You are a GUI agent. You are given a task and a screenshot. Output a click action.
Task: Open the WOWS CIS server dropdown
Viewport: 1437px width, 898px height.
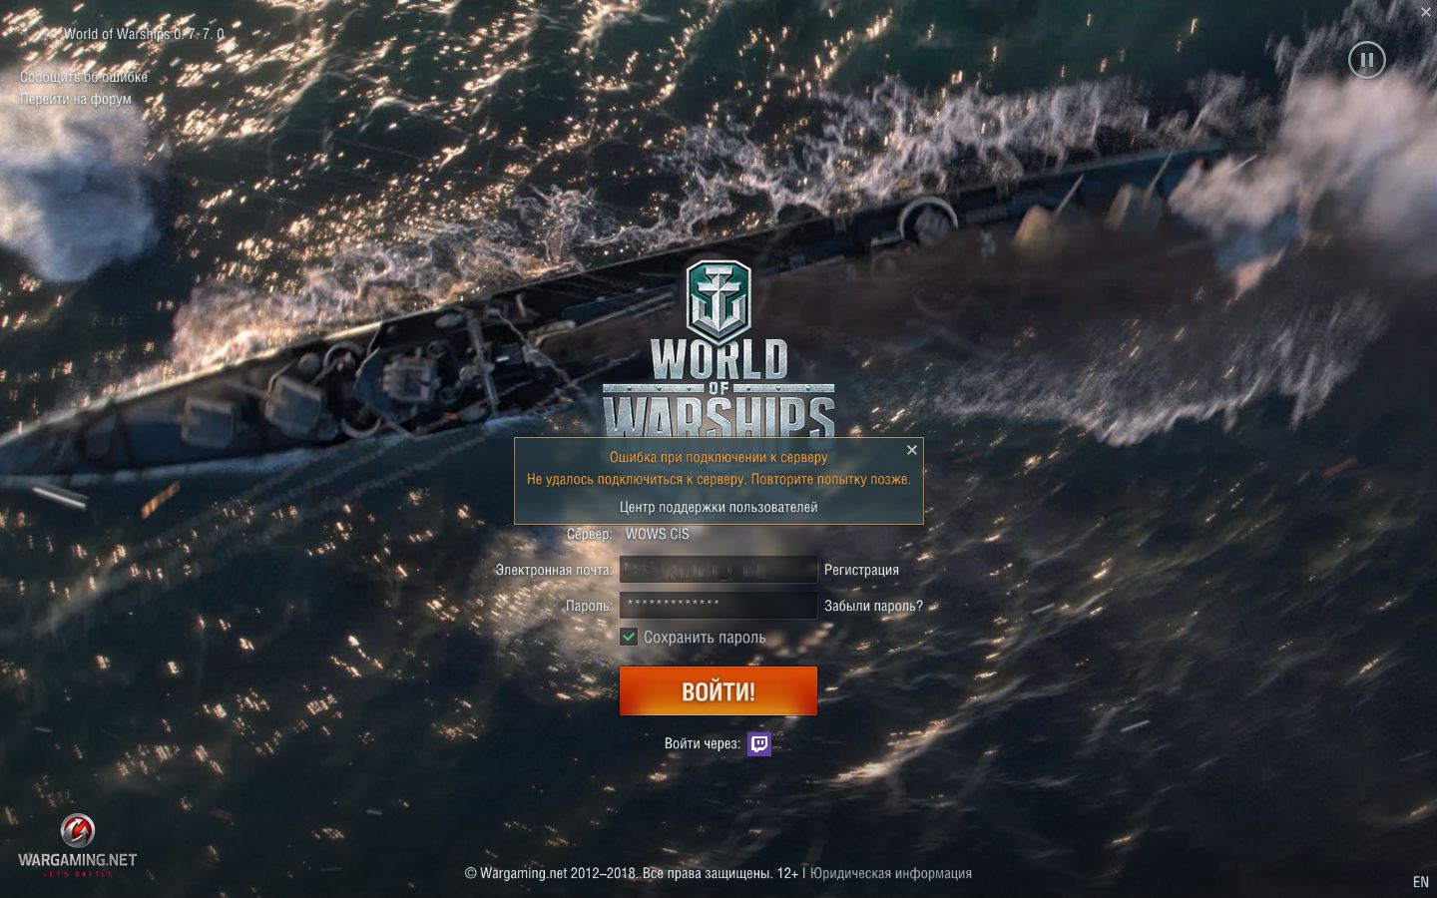pyautogui.click(x=658, y=534)
